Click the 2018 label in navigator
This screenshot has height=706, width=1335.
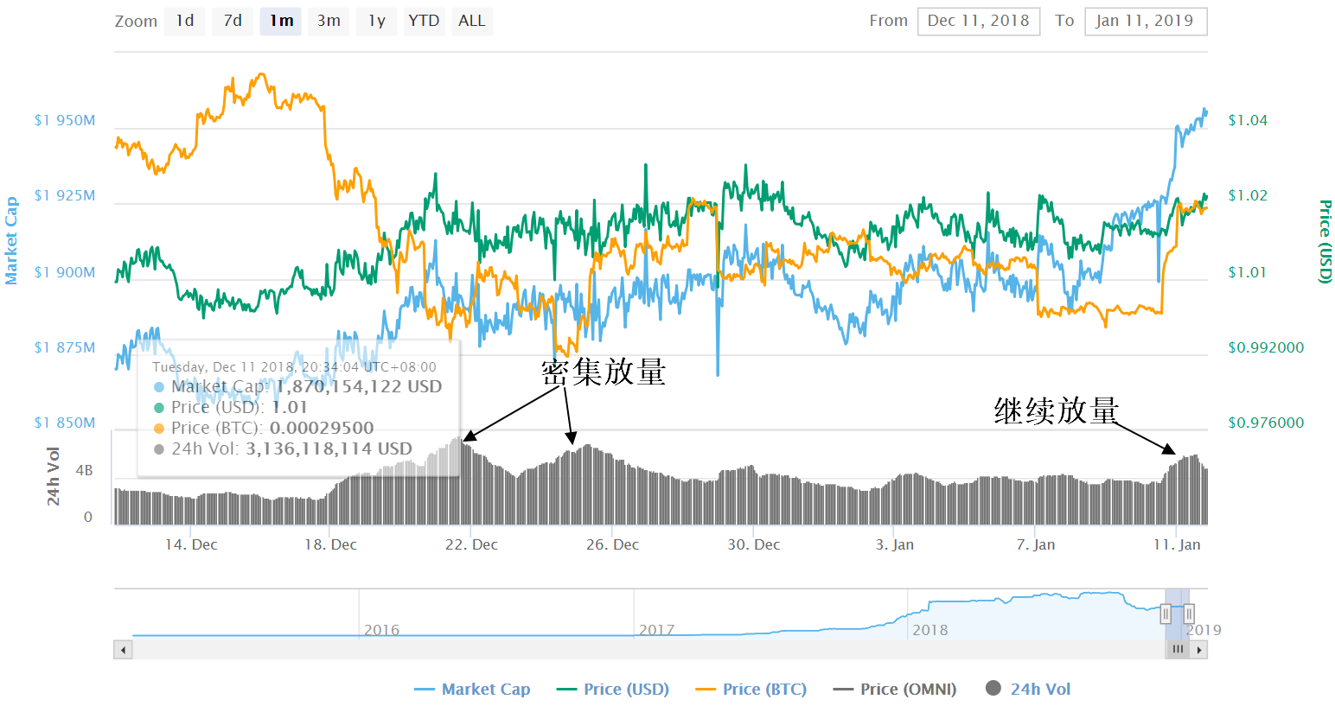pos(930,630)
